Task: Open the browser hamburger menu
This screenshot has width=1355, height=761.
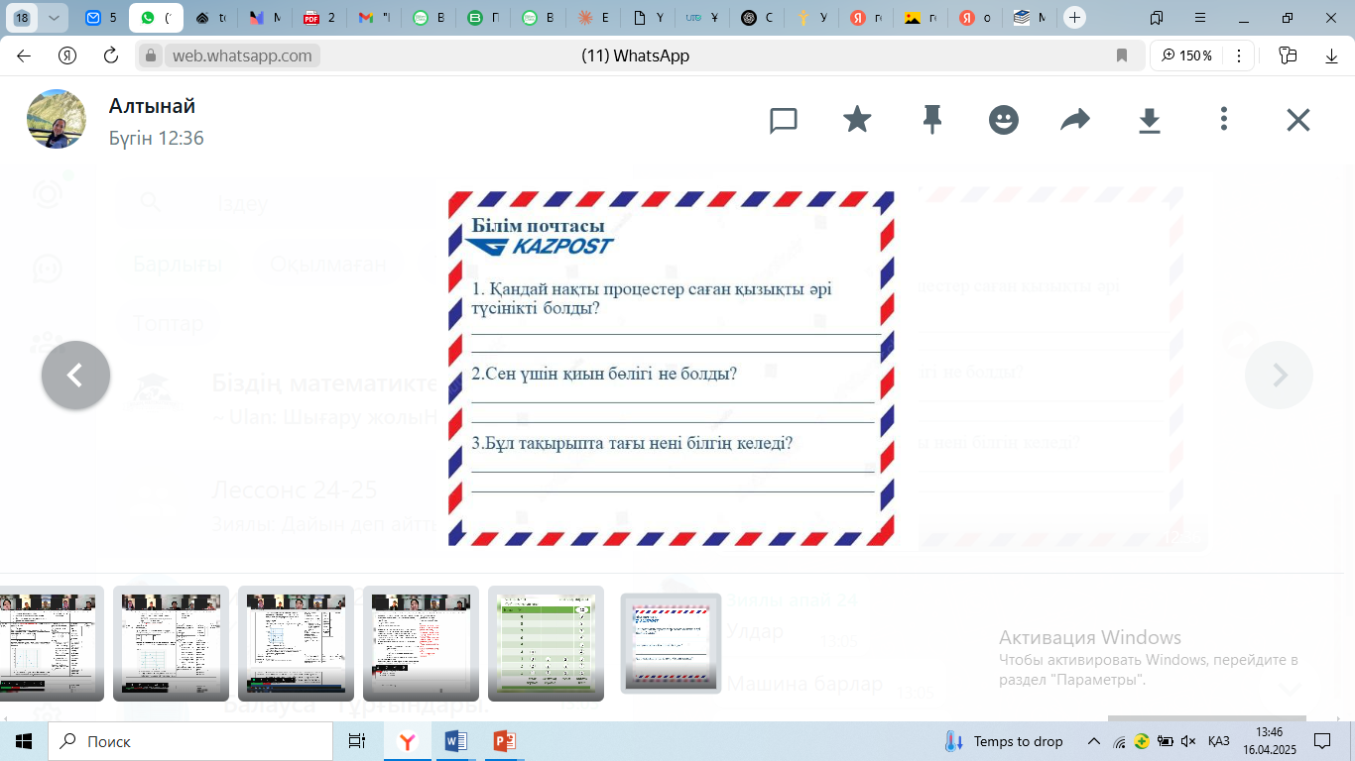Action: pyautogui.click(x=1200, y=18)
